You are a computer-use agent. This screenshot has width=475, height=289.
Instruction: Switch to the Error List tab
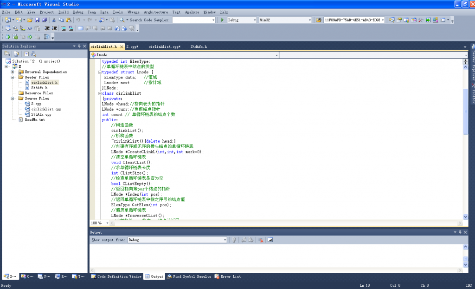tap(228, 276)
